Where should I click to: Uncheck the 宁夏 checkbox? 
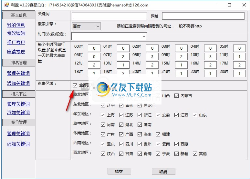click(x=158, y=154)
